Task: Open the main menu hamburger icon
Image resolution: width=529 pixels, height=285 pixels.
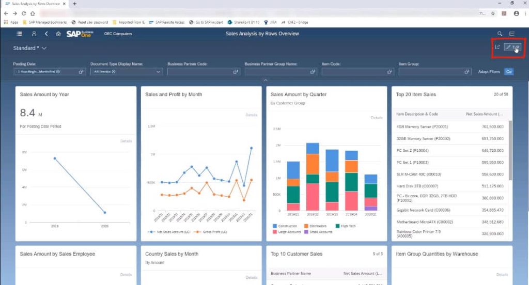Action: point(19,34)
